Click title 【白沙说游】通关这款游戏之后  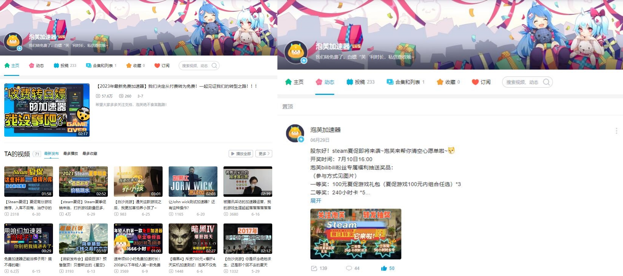click(x=138, y=205)
